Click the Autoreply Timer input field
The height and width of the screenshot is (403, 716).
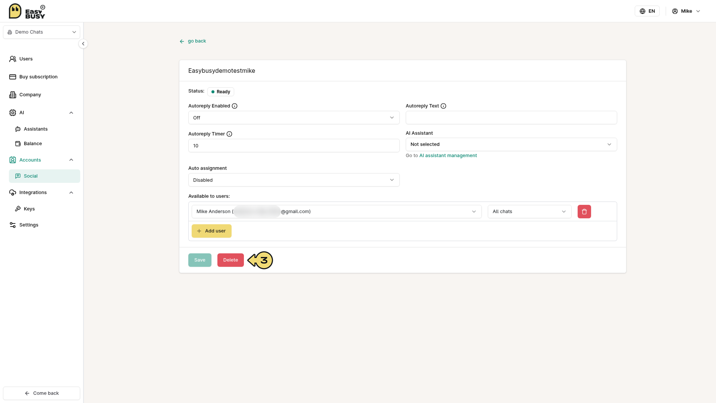click(x=294, y=146)
